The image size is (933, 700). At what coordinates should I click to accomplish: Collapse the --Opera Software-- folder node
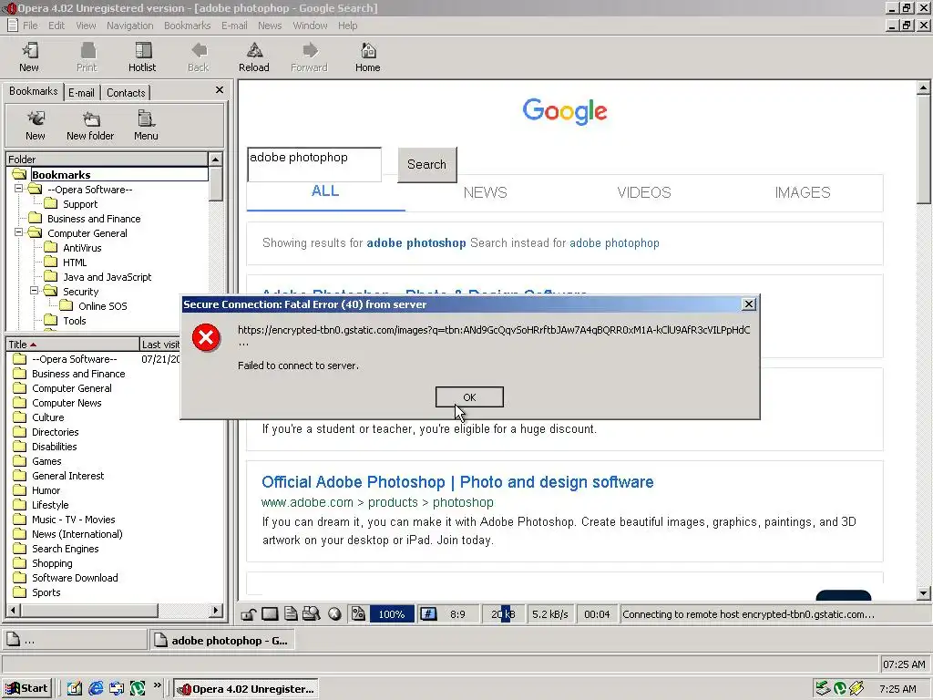coord(19,189)
